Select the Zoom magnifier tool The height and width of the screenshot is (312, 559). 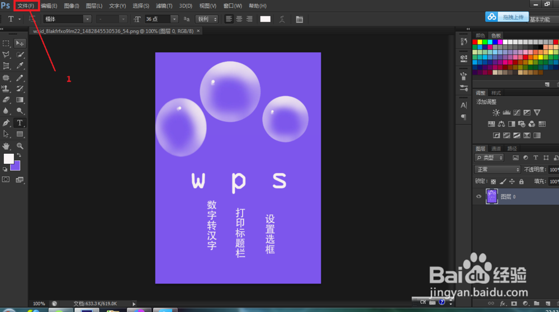tap(20, 146)
